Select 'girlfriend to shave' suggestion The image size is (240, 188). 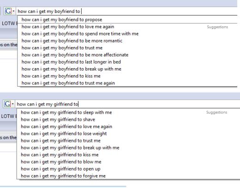coord(128,119)
